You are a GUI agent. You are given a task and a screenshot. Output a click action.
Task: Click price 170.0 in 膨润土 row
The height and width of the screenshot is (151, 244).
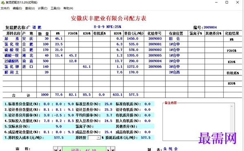[134, 72]
